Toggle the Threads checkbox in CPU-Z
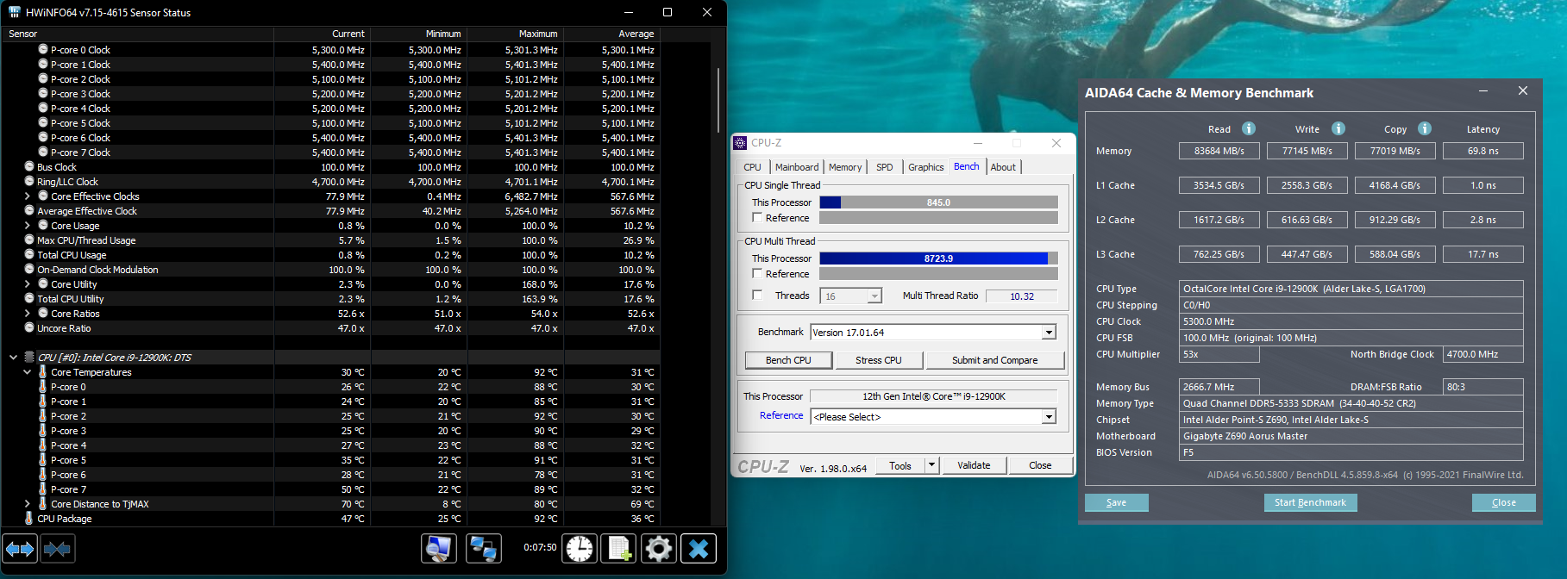Screen dimensions: 1567x579 pos(757,295)
